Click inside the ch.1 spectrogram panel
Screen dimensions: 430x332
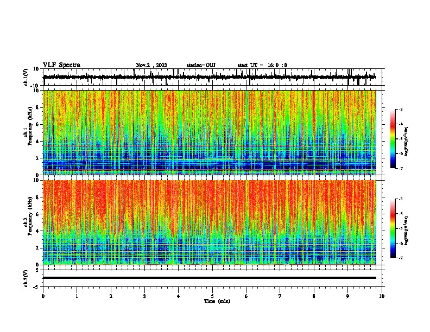[210, 132]
